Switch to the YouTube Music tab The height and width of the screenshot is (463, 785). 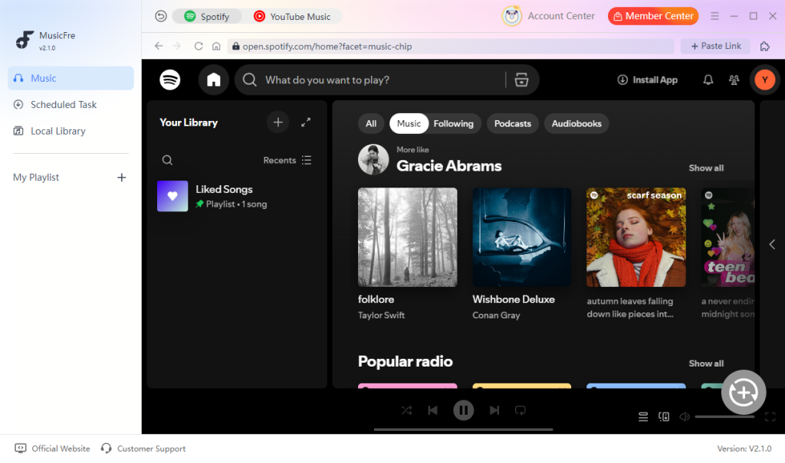(292, 17)
